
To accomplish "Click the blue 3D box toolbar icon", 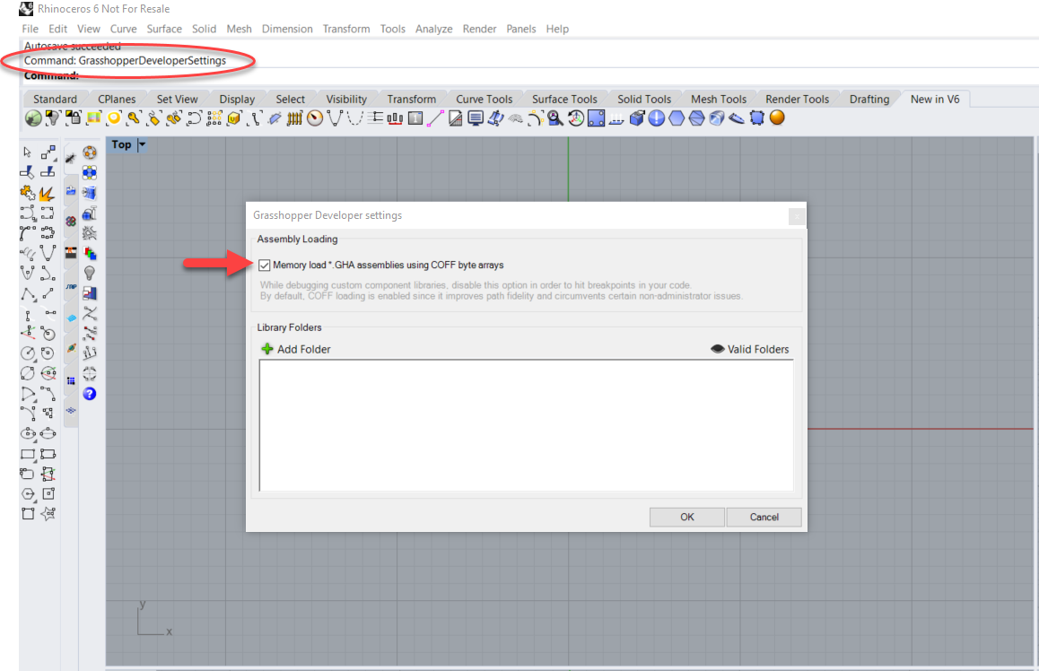I will click(637, 118).
